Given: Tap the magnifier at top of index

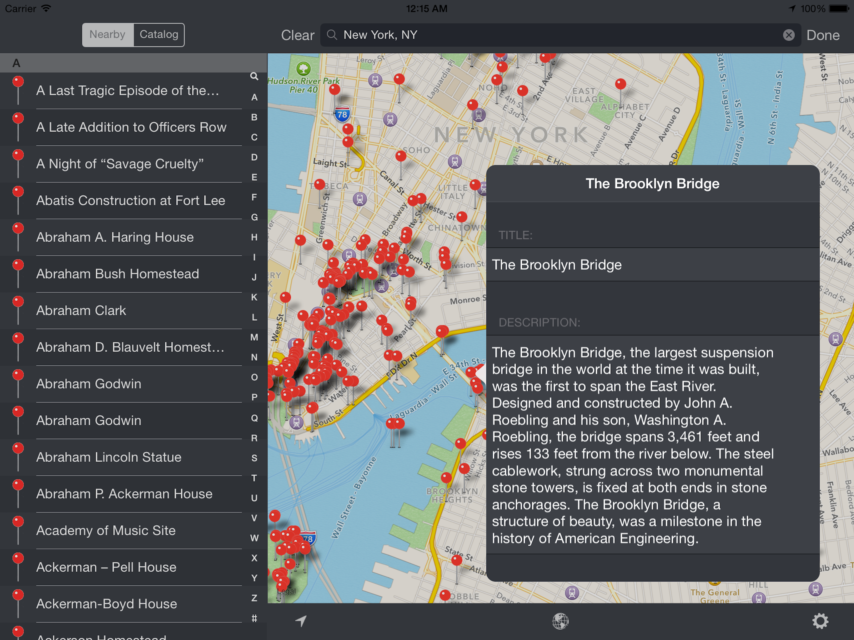Looking at the screenshot, I should pyautogui.click(x=254, y=76).
